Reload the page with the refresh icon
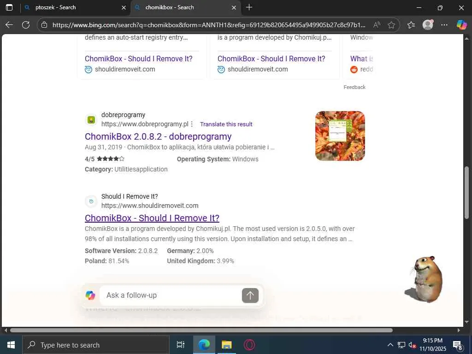This screenshot has height=354, width=472. pos(26,25)
